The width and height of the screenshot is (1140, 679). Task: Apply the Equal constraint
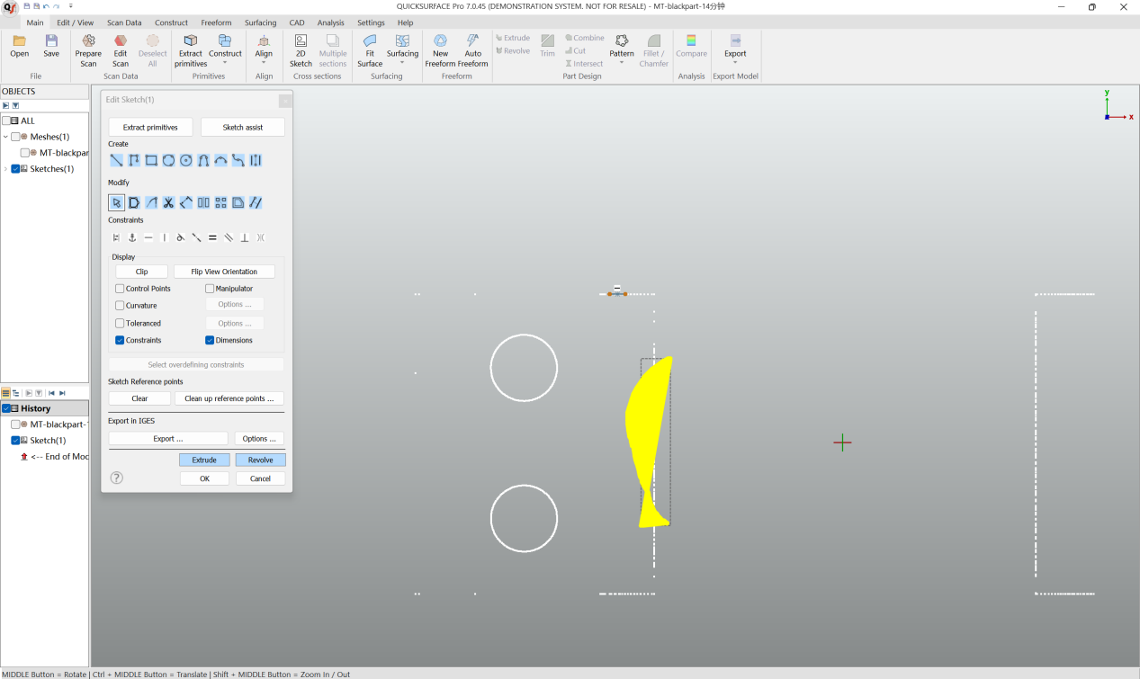(212, 237)
